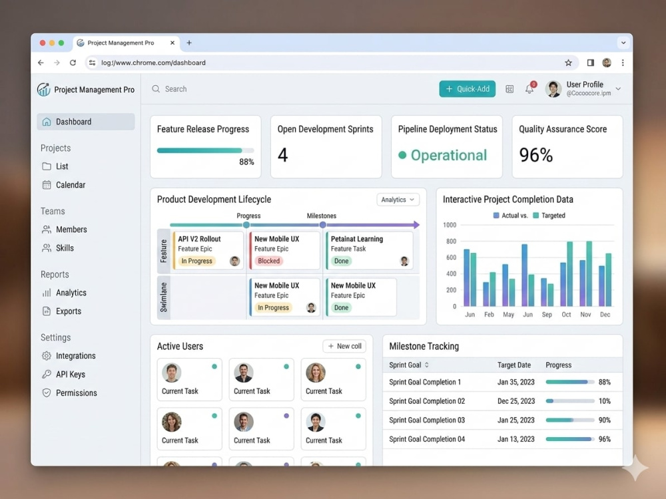Viewport: 666px width, 499px height.
Task: Expand the tab search chevron
Action: pyautogui.click(x=623, y=43)
